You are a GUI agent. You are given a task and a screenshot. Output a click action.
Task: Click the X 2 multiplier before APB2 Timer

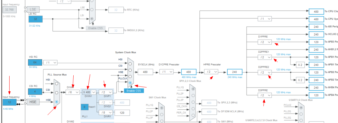coord(300,80)
